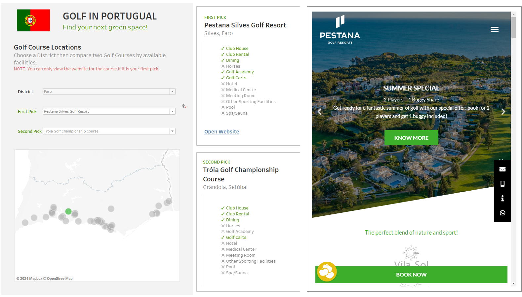This screenshot has width=522, height=297.
Task: Open the hamburger menu on the Pestana site
Action: point(495,29)
